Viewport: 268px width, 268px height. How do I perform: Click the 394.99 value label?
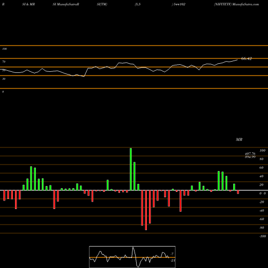tap(250, 157)
